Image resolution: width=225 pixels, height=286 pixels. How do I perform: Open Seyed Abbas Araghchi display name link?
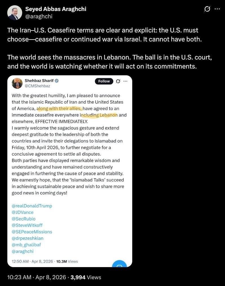point(56,9)
